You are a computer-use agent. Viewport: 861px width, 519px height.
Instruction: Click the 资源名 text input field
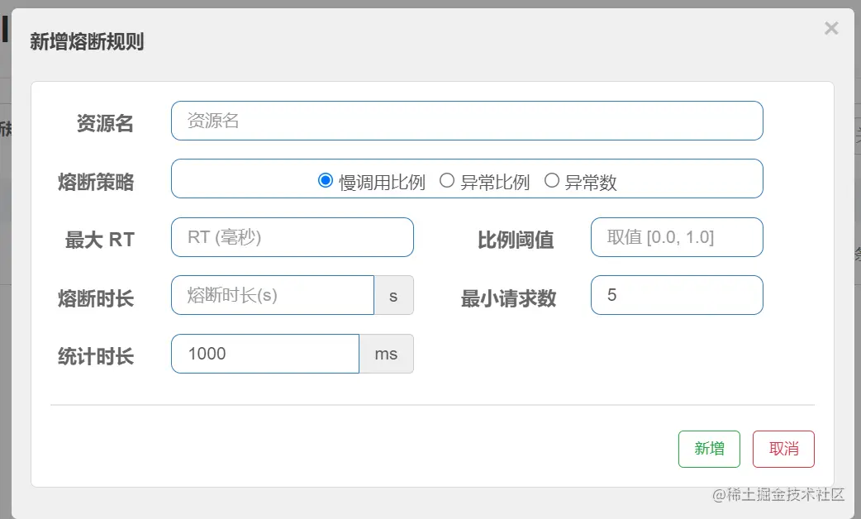[x=467, y=121]
